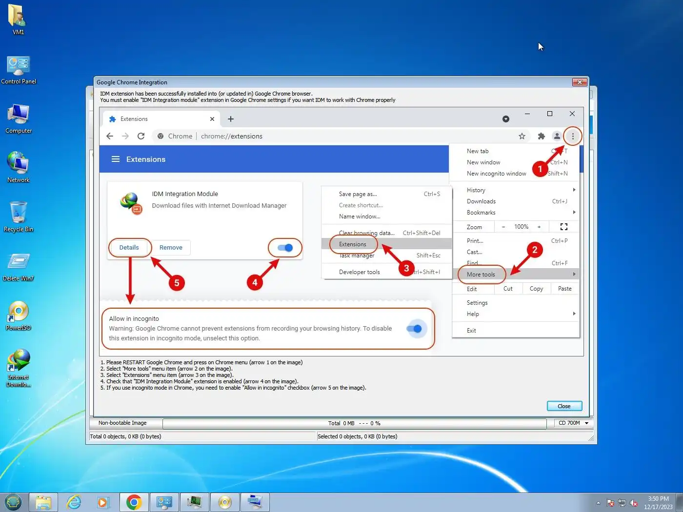This screenshot has width=683, height=512.
Task: Click instruction line 4 about extension being enabled
Action: coord(199,381)
